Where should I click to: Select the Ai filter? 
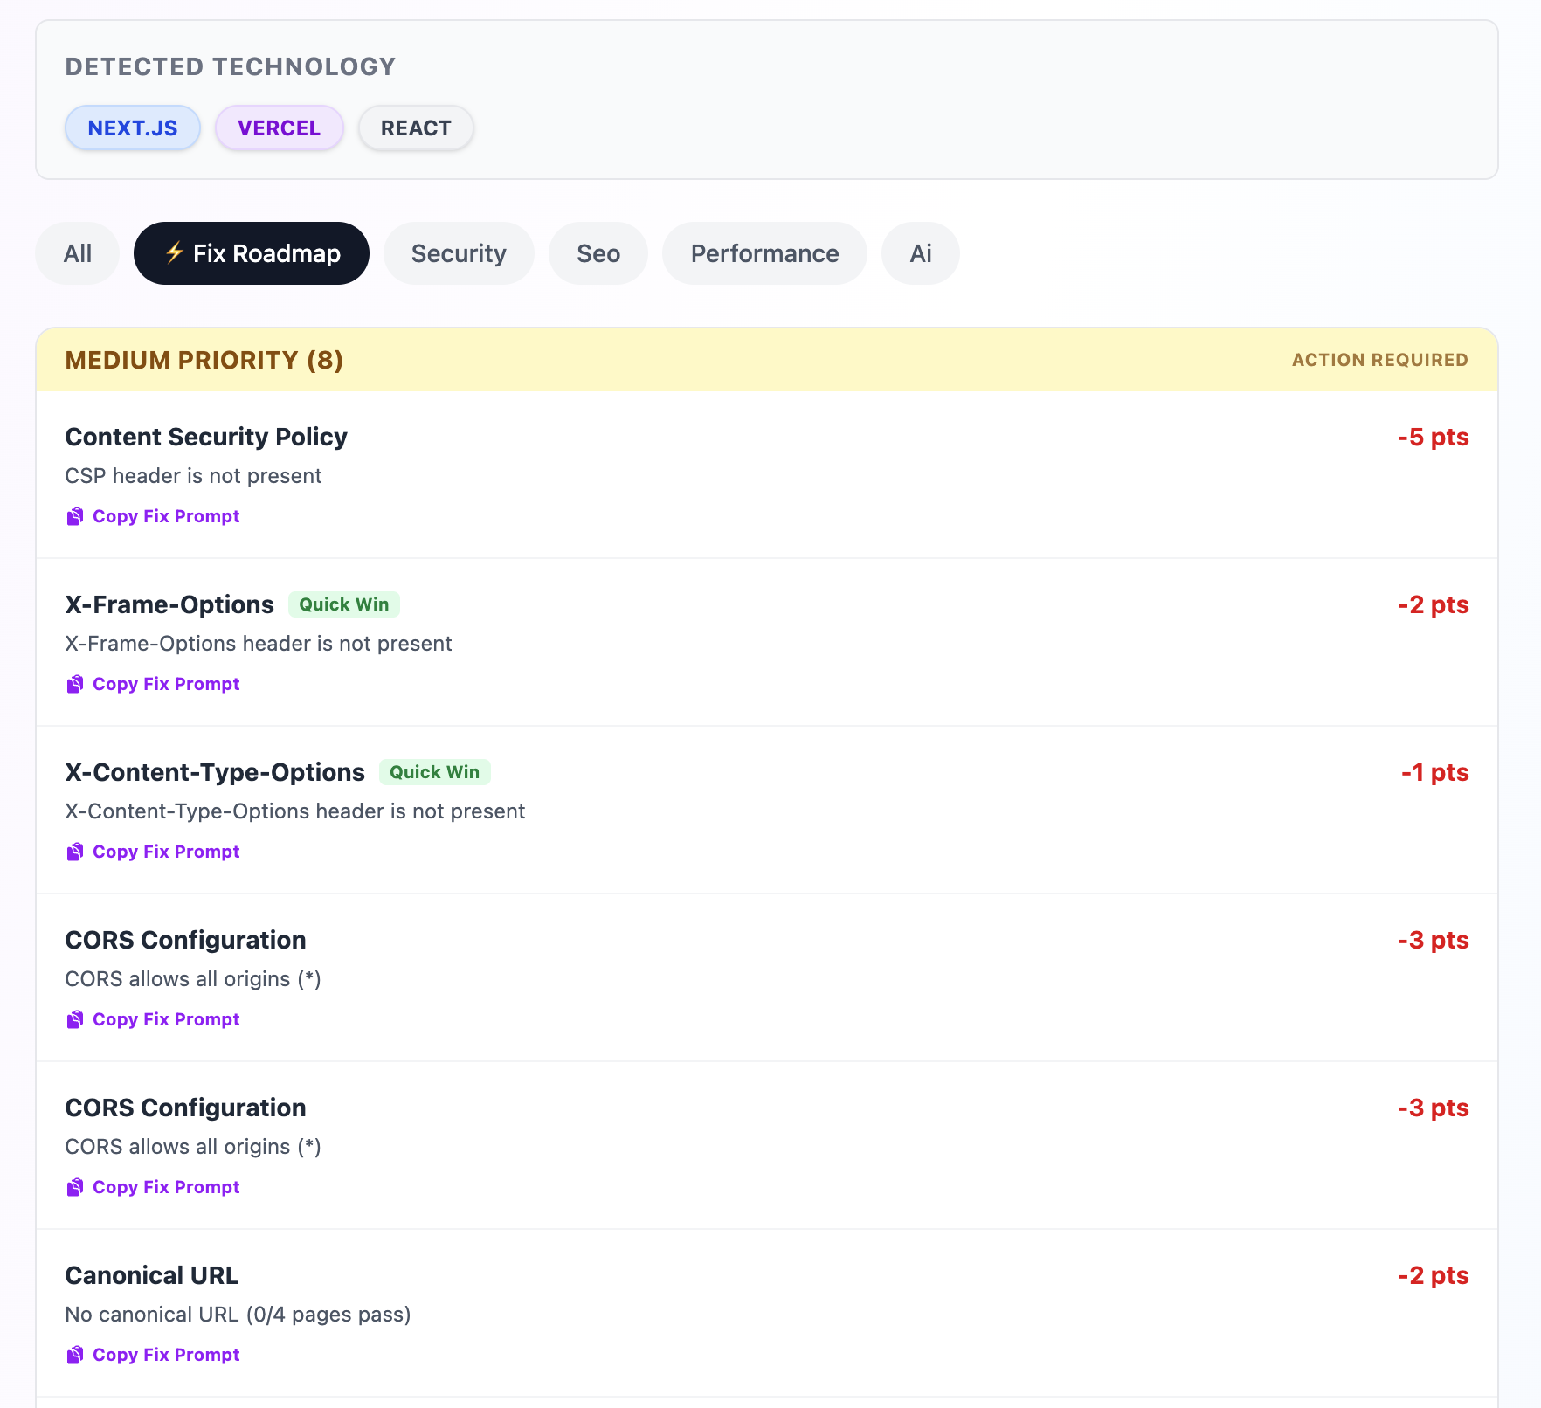pyautogui.click(x=921, y=253)
